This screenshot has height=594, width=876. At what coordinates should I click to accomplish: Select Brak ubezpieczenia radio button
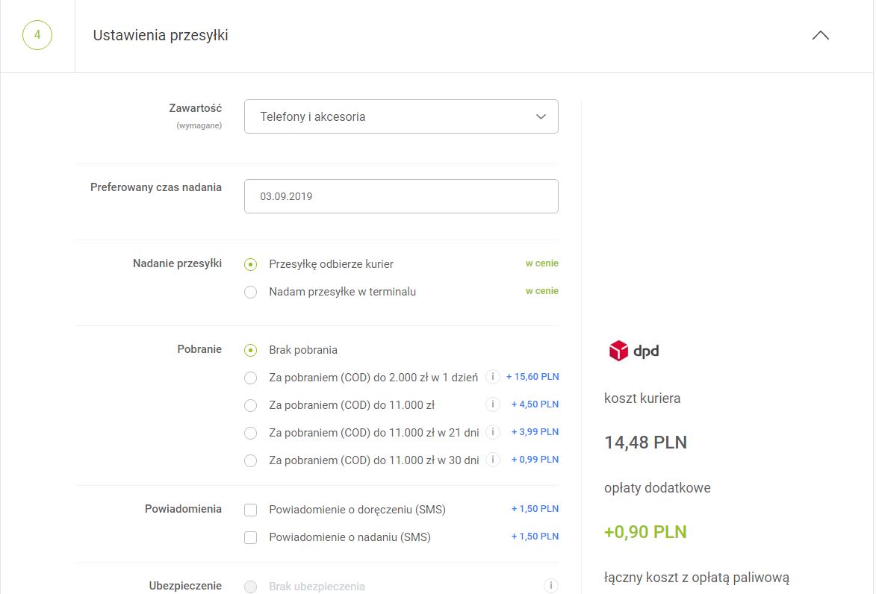coord(251,587)
